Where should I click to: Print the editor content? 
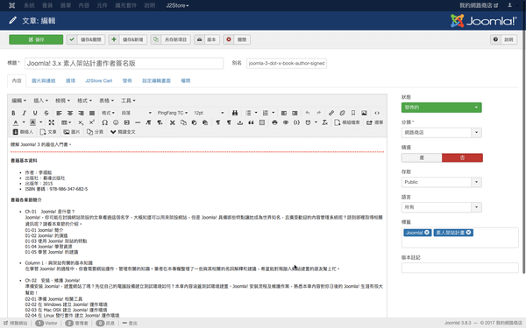pyautogui.click(x=274, y=122)
